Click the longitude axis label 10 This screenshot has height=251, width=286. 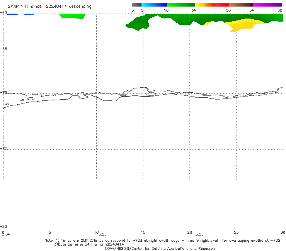(96, 232)
